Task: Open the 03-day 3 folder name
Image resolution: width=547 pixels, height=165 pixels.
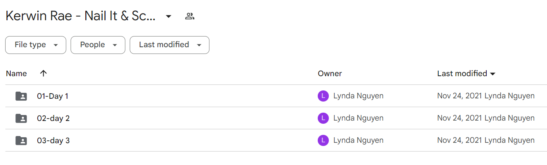Action: [53, 140]
